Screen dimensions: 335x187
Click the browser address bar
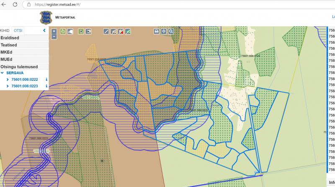point(126,5)
